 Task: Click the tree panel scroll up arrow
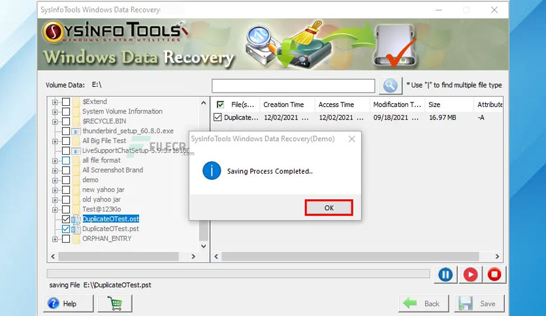click(x=204, y=103)
